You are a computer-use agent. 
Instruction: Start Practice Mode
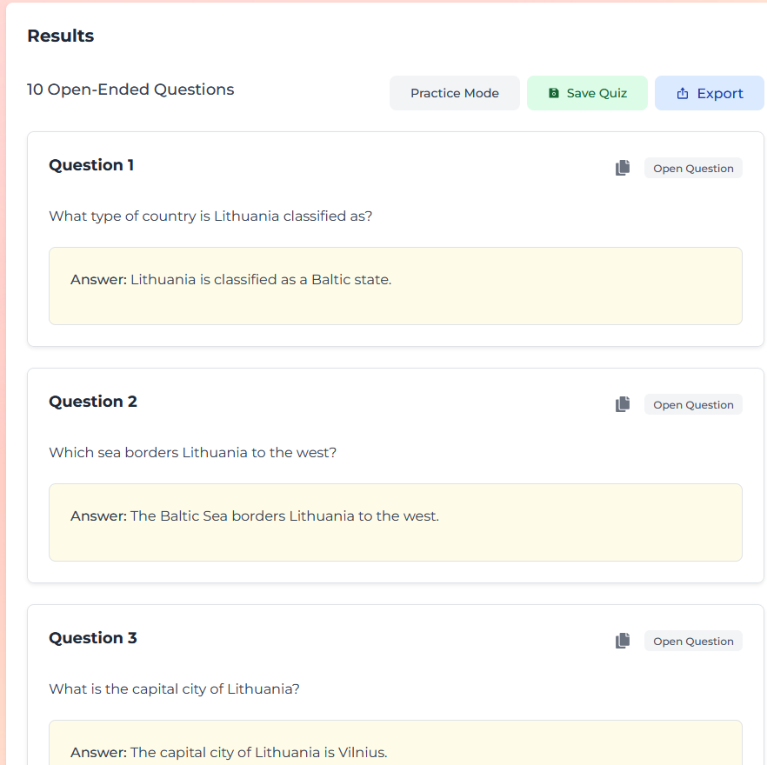pos(454,93)
